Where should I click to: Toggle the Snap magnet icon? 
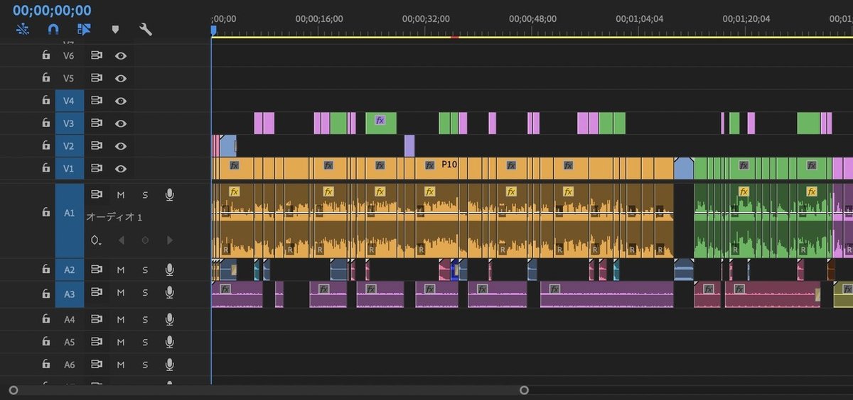tap(53, 29)
